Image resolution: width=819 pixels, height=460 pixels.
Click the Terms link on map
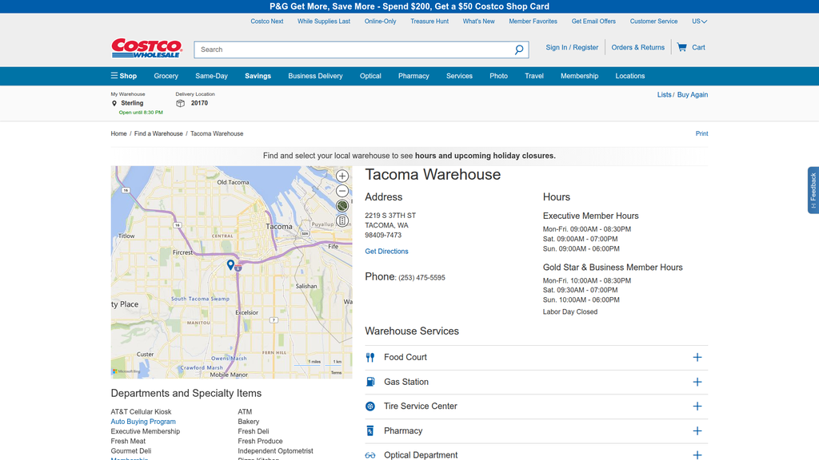[x=336, y=372]
